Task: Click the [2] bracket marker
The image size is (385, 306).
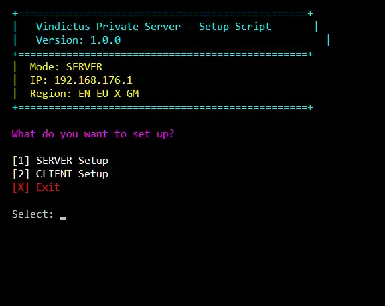Action: point(21,174)
